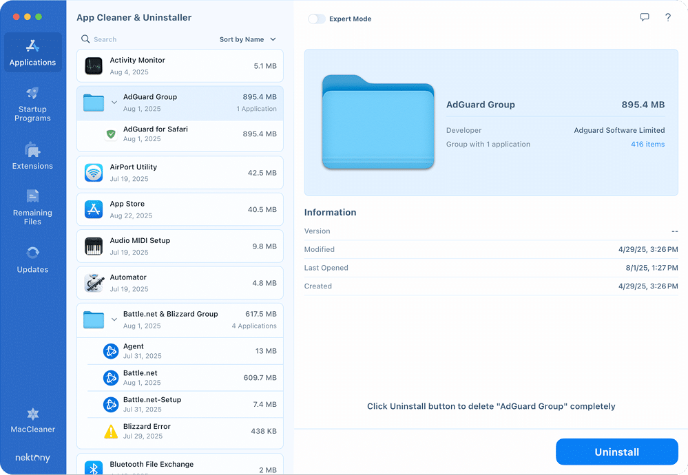Open the Startup Programs section
This screenshot has height=475, width=688.
[32, 105]
